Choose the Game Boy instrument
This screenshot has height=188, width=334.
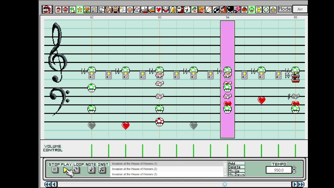point(94,10)
